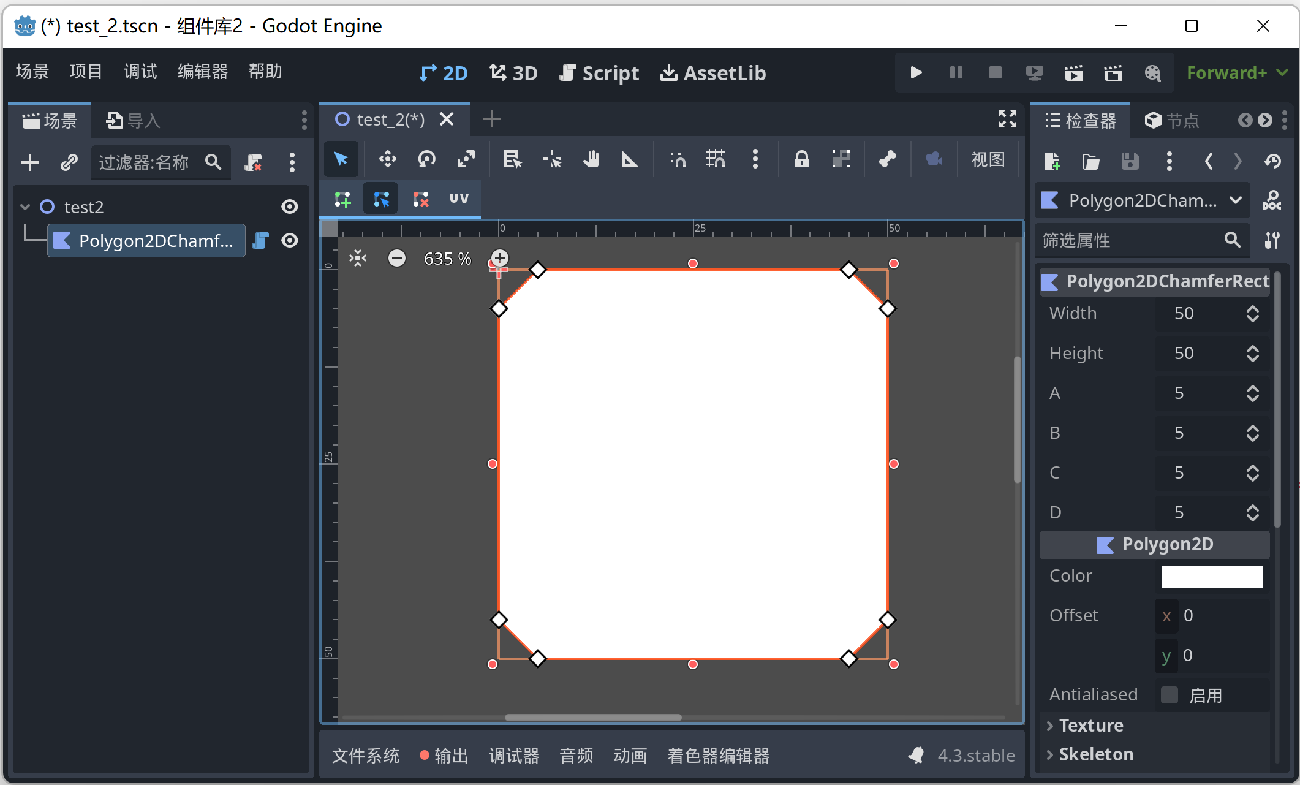This screenshot has height=785, width=1300.
Task: Switch to the 3D workspace
Action: pyautogui.click(x=513, y=74)
